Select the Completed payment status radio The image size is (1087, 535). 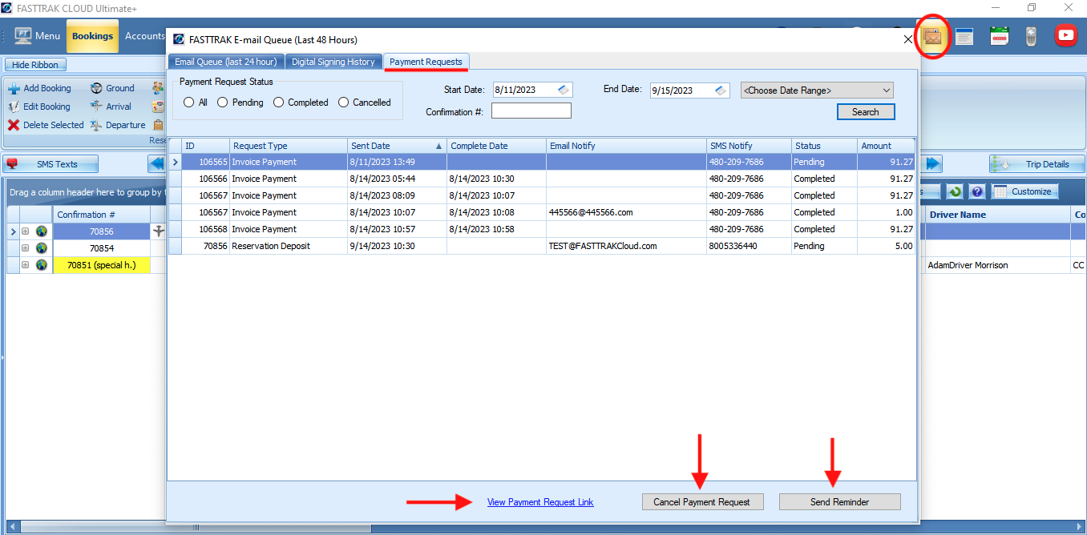pyautogui.click(x=279, y=103)
